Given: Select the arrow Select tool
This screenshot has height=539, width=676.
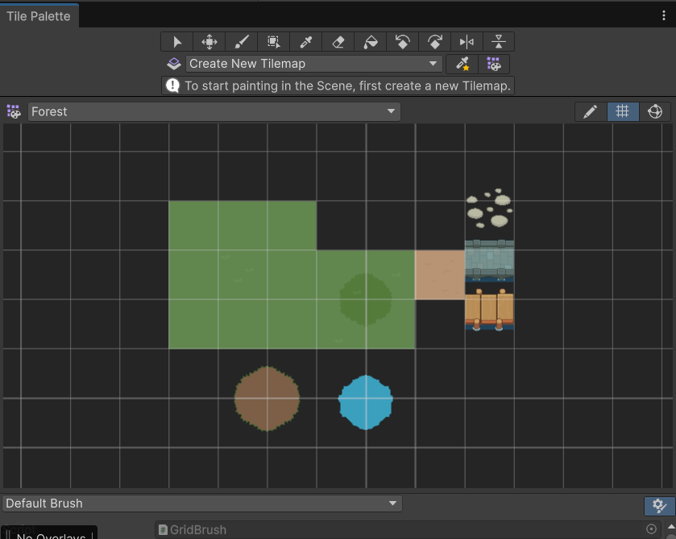Looking at the screenshot, I should (x=176, y=42).
